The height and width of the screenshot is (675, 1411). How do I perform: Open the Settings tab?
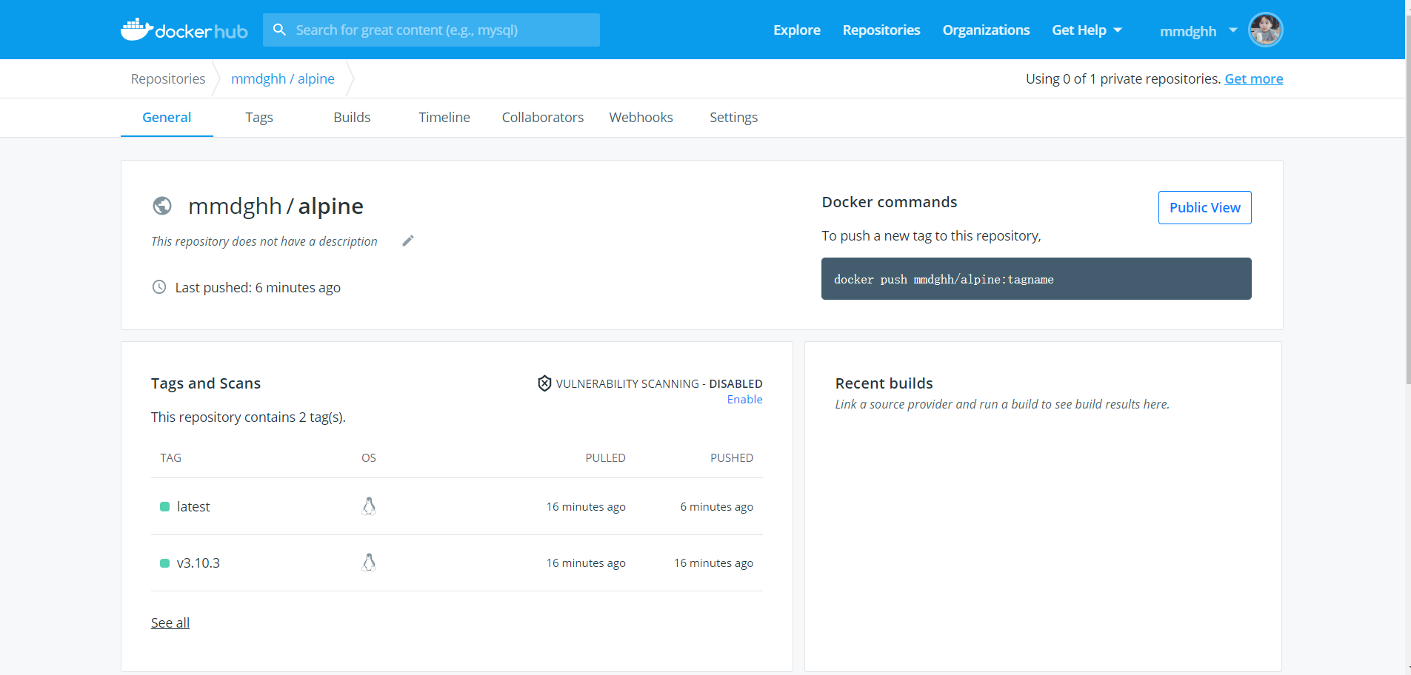tap(734, 118)
